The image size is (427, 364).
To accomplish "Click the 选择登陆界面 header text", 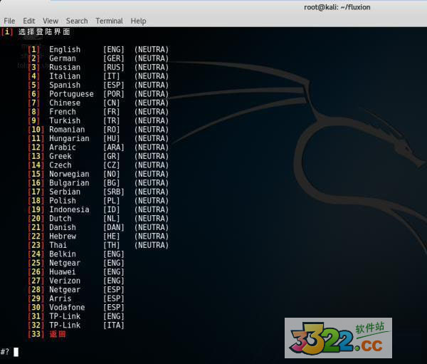I will click(x=44, y=31).
